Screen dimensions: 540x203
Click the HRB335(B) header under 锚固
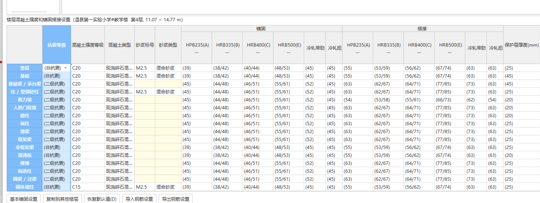227,48
